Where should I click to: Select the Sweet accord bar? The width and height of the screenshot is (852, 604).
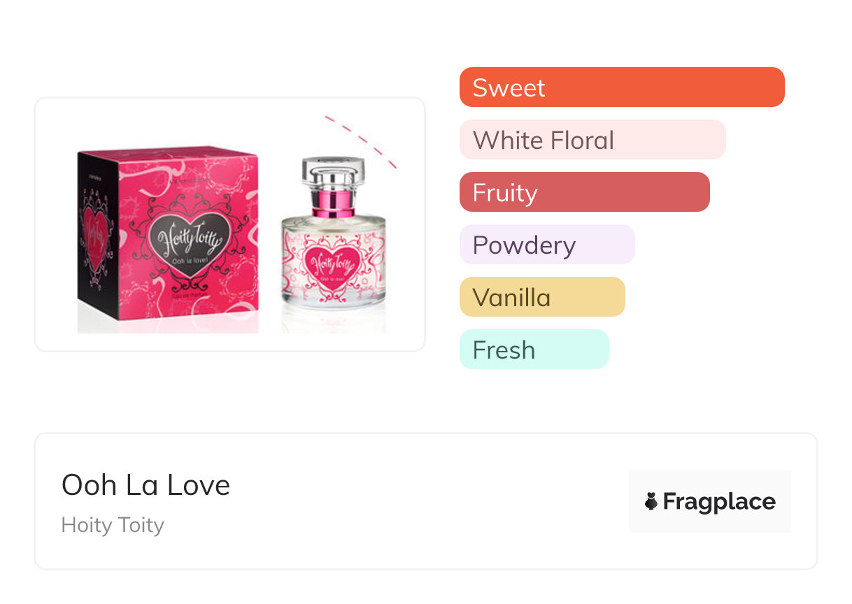622,87
